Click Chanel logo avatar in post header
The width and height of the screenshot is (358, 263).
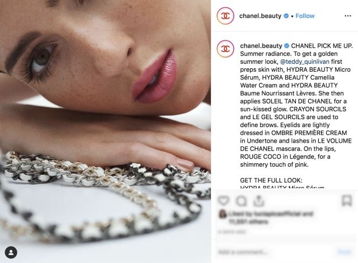point(225,16)
